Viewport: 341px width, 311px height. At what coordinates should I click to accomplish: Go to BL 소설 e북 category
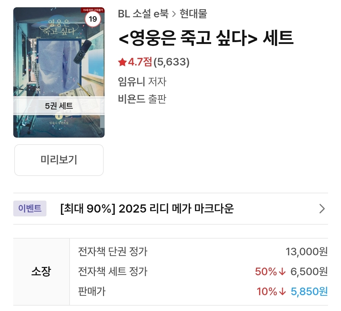pyautogui.click(x=143, y=14)
